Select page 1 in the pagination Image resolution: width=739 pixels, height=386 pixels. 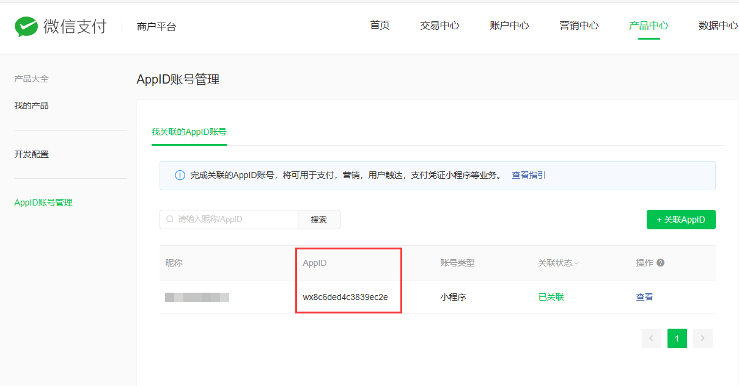point(677,338)
